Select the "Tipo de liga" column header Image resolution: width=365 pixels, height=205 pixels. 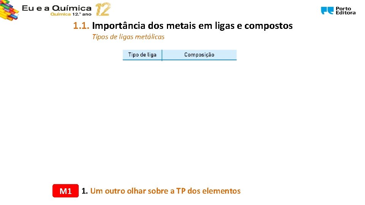click(x=142, y=55)
